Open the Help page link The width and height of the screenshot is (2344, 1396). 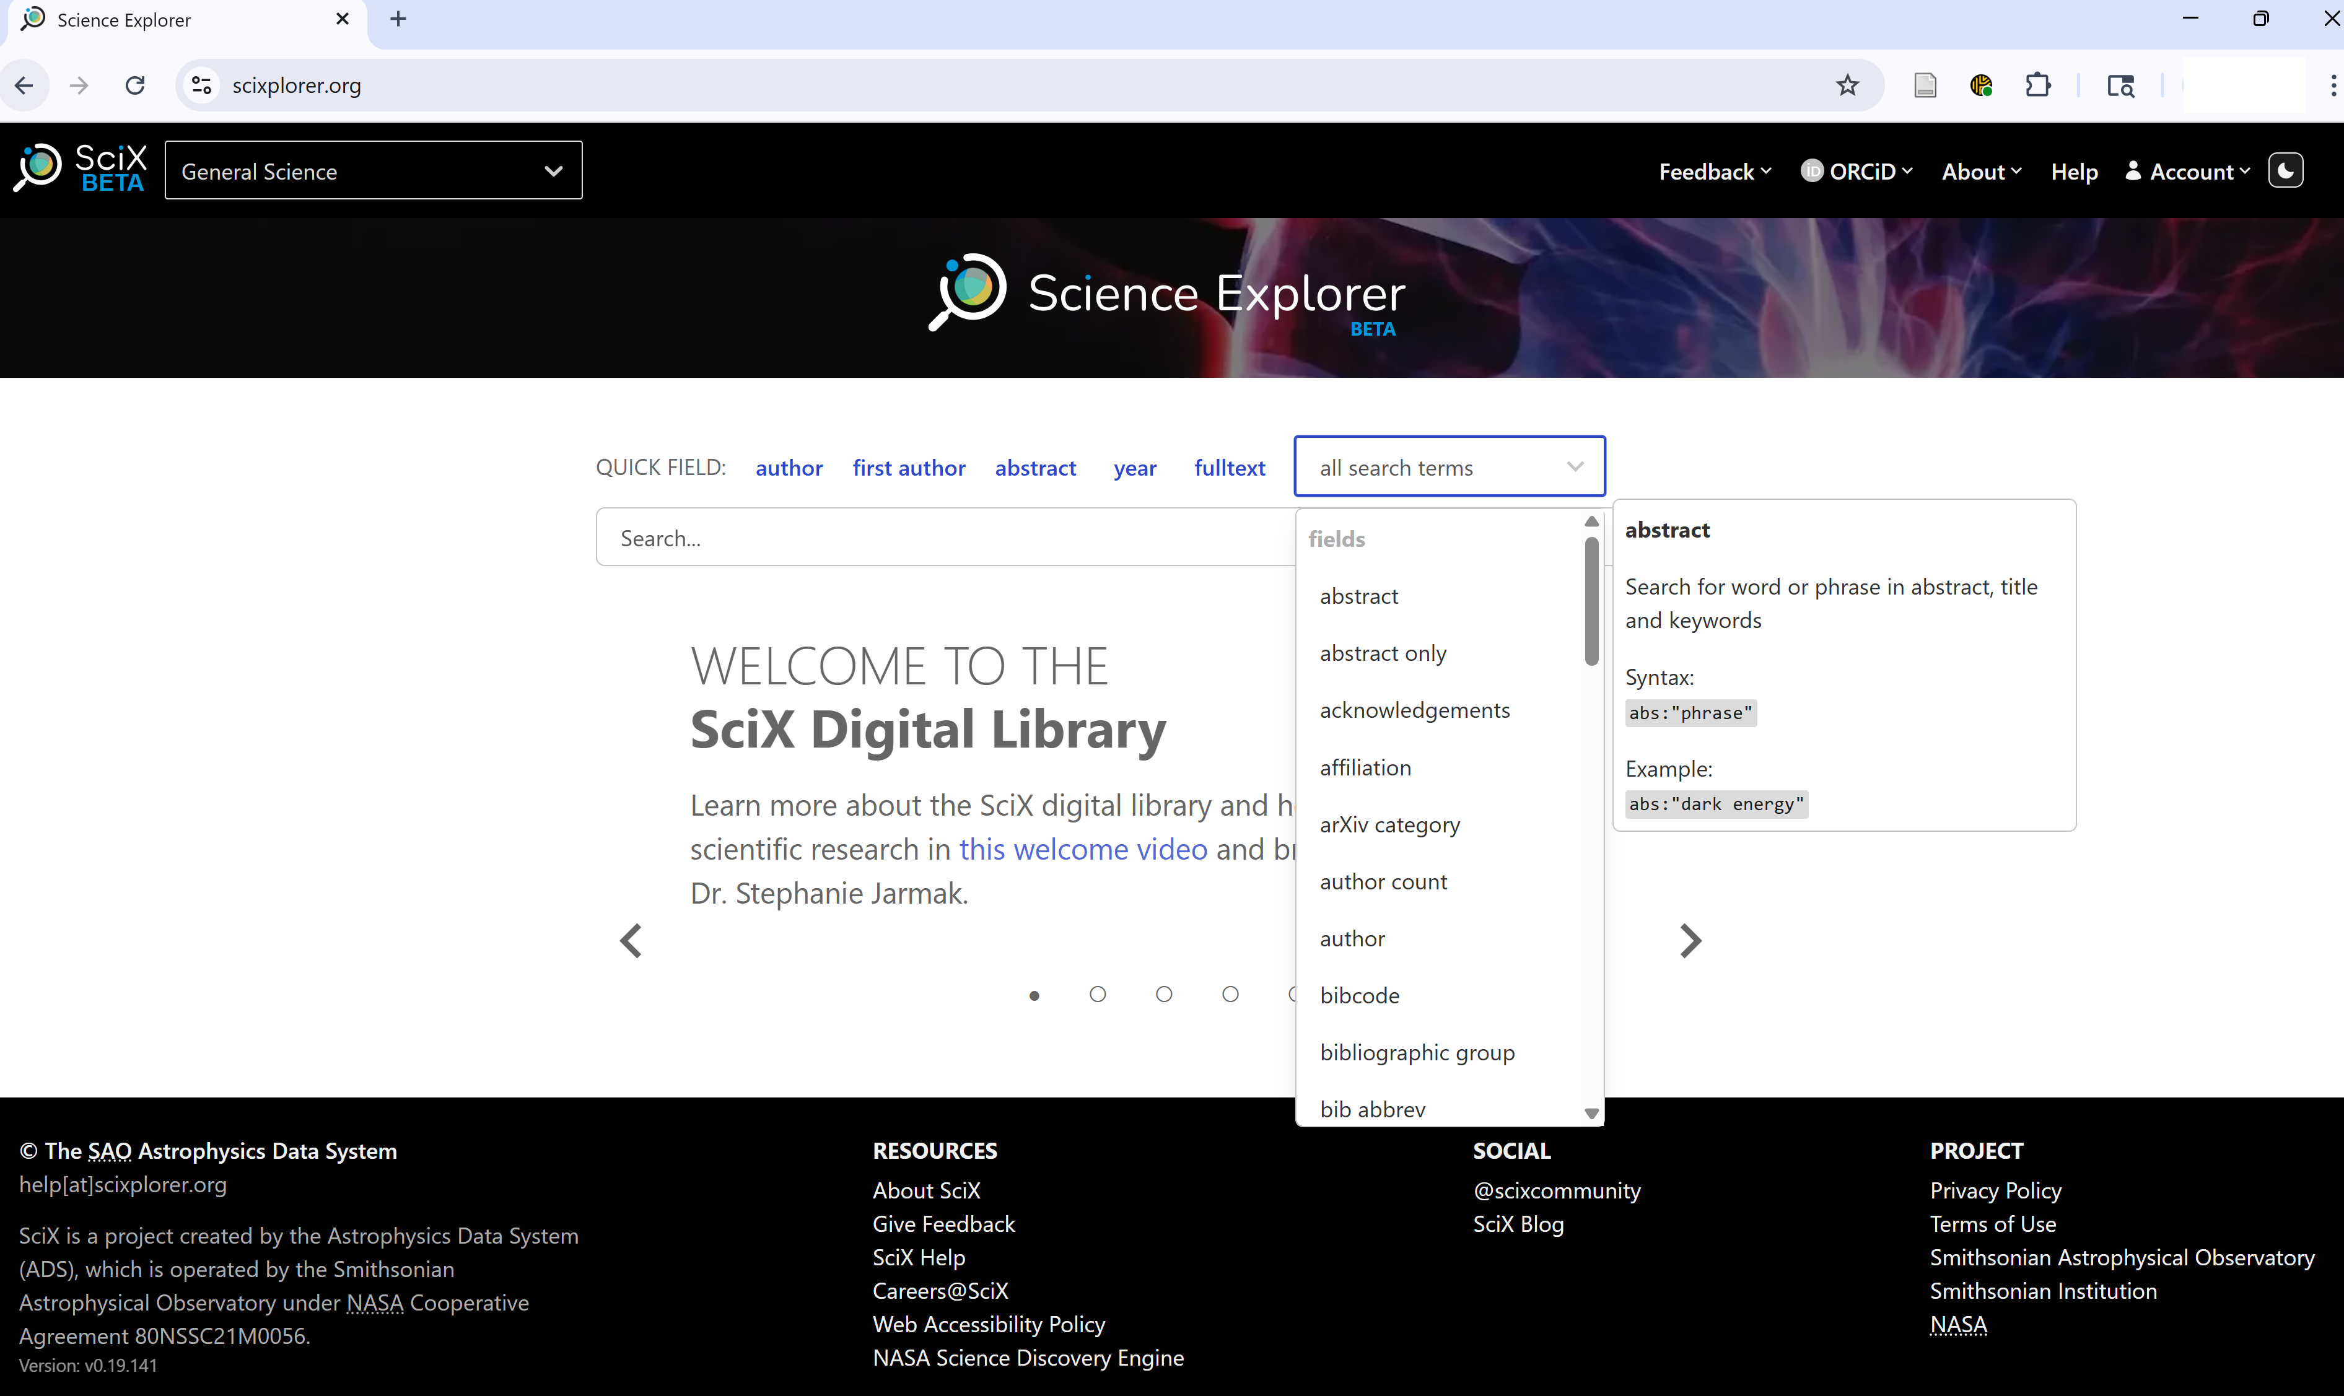[2074, 171]
